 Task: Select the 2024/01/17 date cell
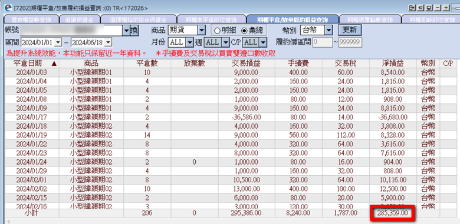pyautogui.click(x=32, y=117)
